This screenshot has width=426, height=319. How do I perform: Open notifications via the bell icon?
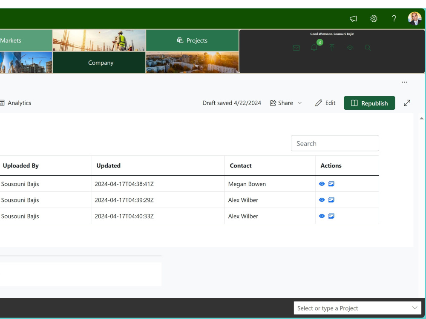314,48
